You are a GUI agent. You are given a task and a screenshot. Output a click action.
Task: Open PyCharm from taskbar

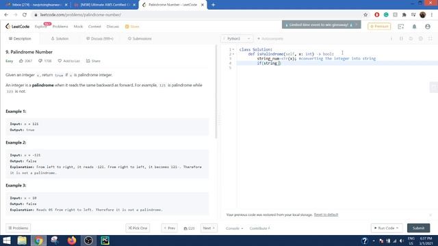click(x=105, y=241)
